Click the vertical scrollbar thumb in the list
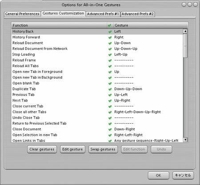The image size is (200, 185). click(185, 46)
